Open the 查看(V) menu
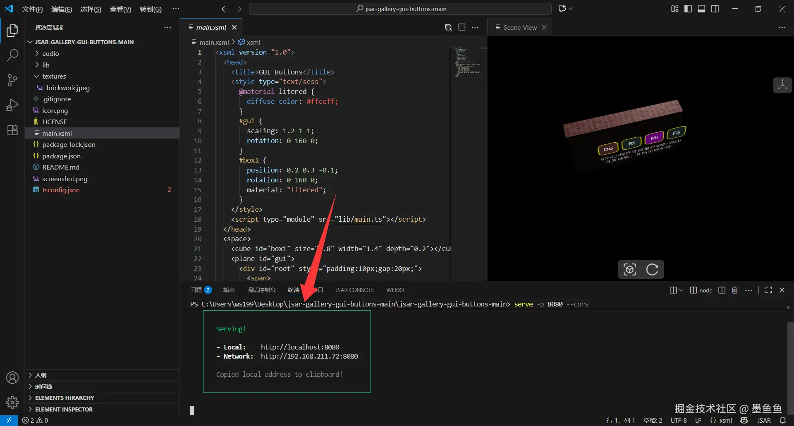The width and height of the screenshot is (794, 426). (120, 9)
